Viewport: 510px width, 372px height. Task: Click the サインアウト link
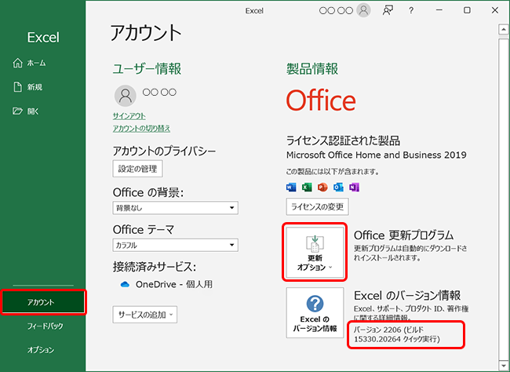tap(129, 116)
